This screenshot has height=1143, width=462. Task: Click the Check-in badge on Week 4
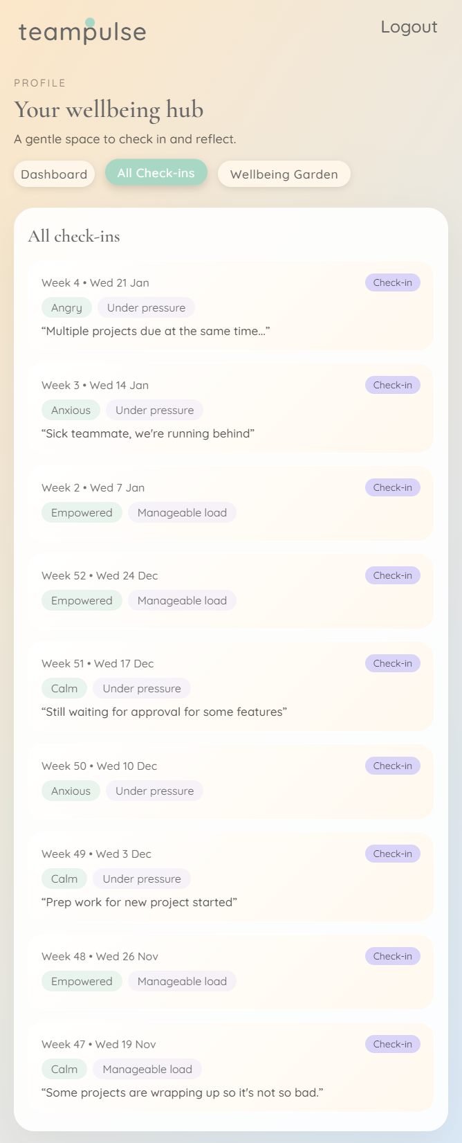[x=392, y=282]
